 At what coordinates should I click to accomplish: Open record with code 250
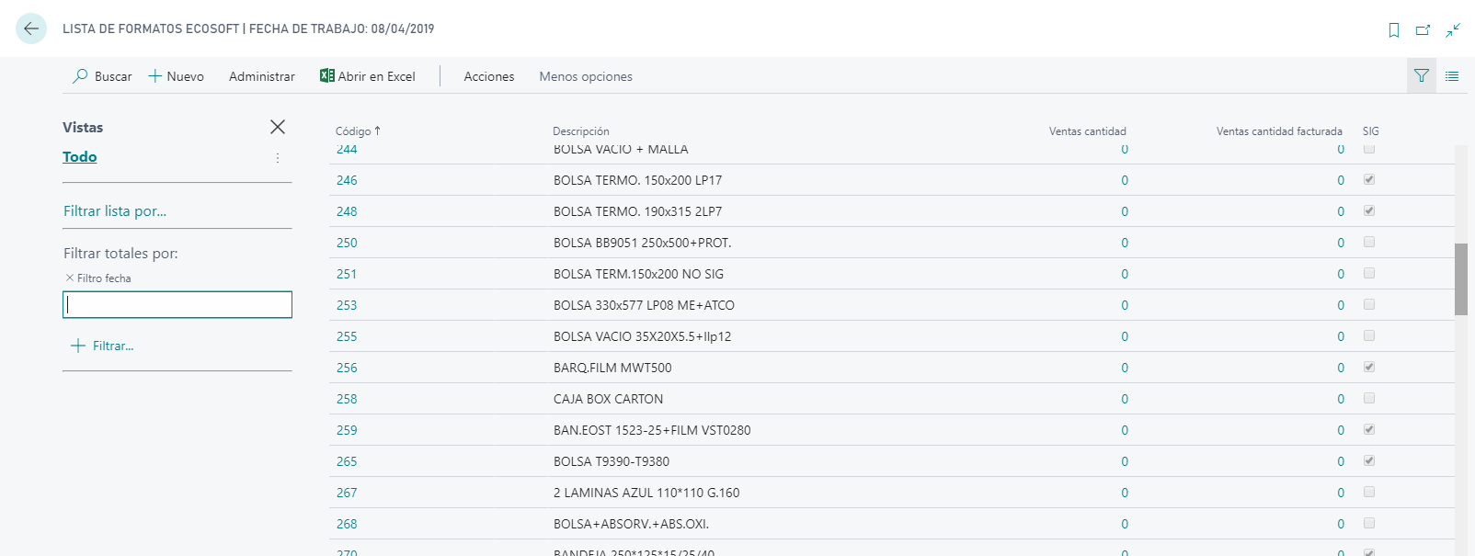point(347,243)
